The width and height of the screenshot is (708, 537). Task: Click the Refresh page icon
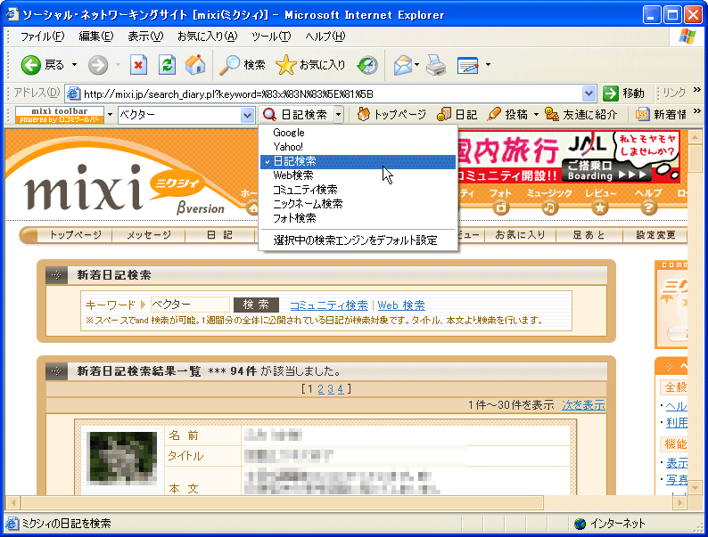click(x=167, y=65)
